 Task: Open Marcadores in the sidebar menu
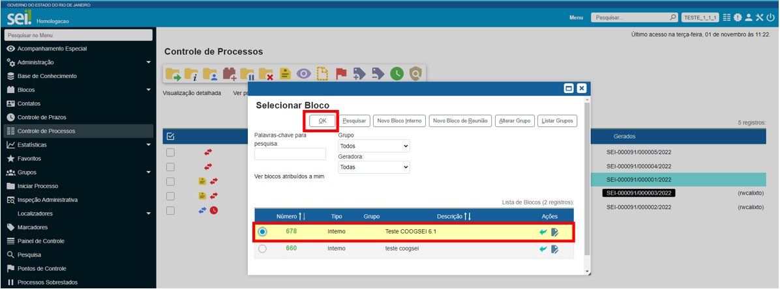pyautogui.click(x=33, y=227)
